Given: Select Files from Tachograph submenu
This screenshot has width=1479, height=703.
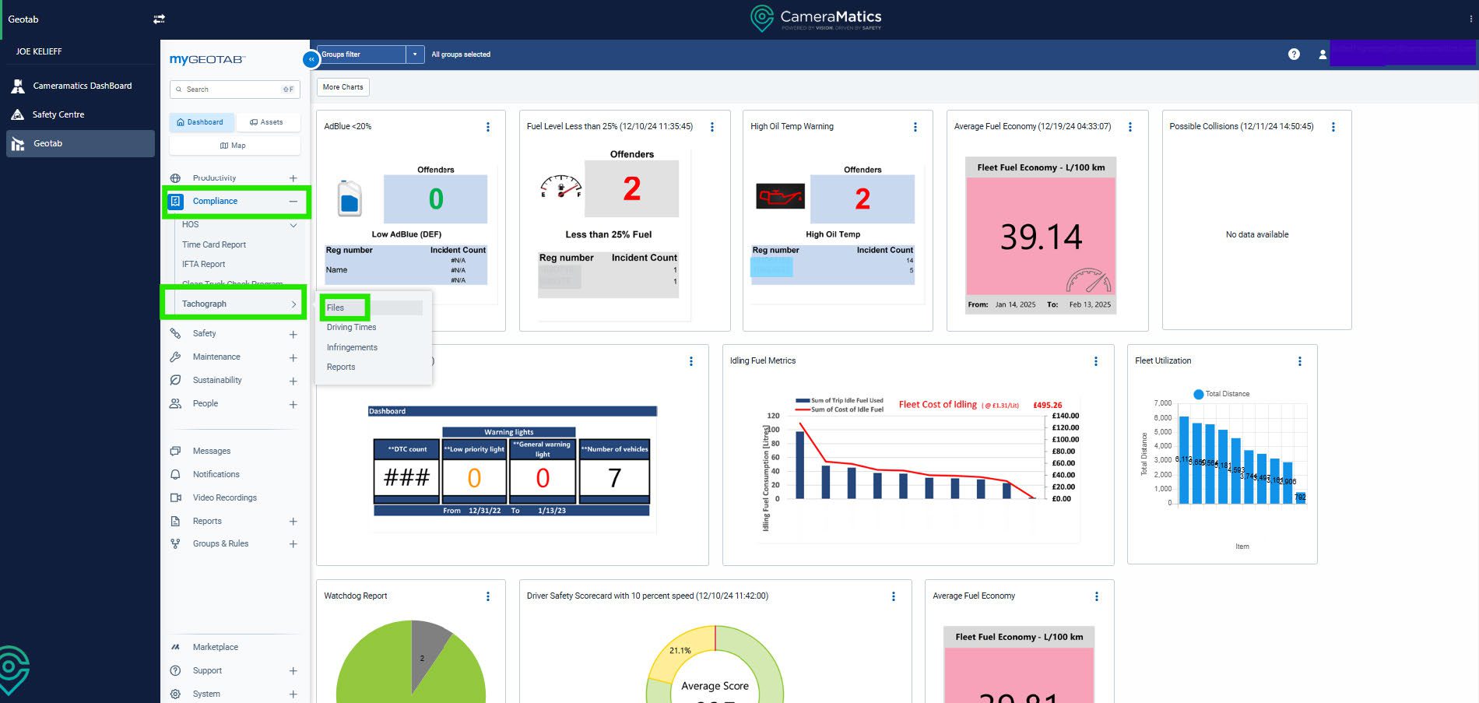Looking at the screenshot, I should [335, 308].
